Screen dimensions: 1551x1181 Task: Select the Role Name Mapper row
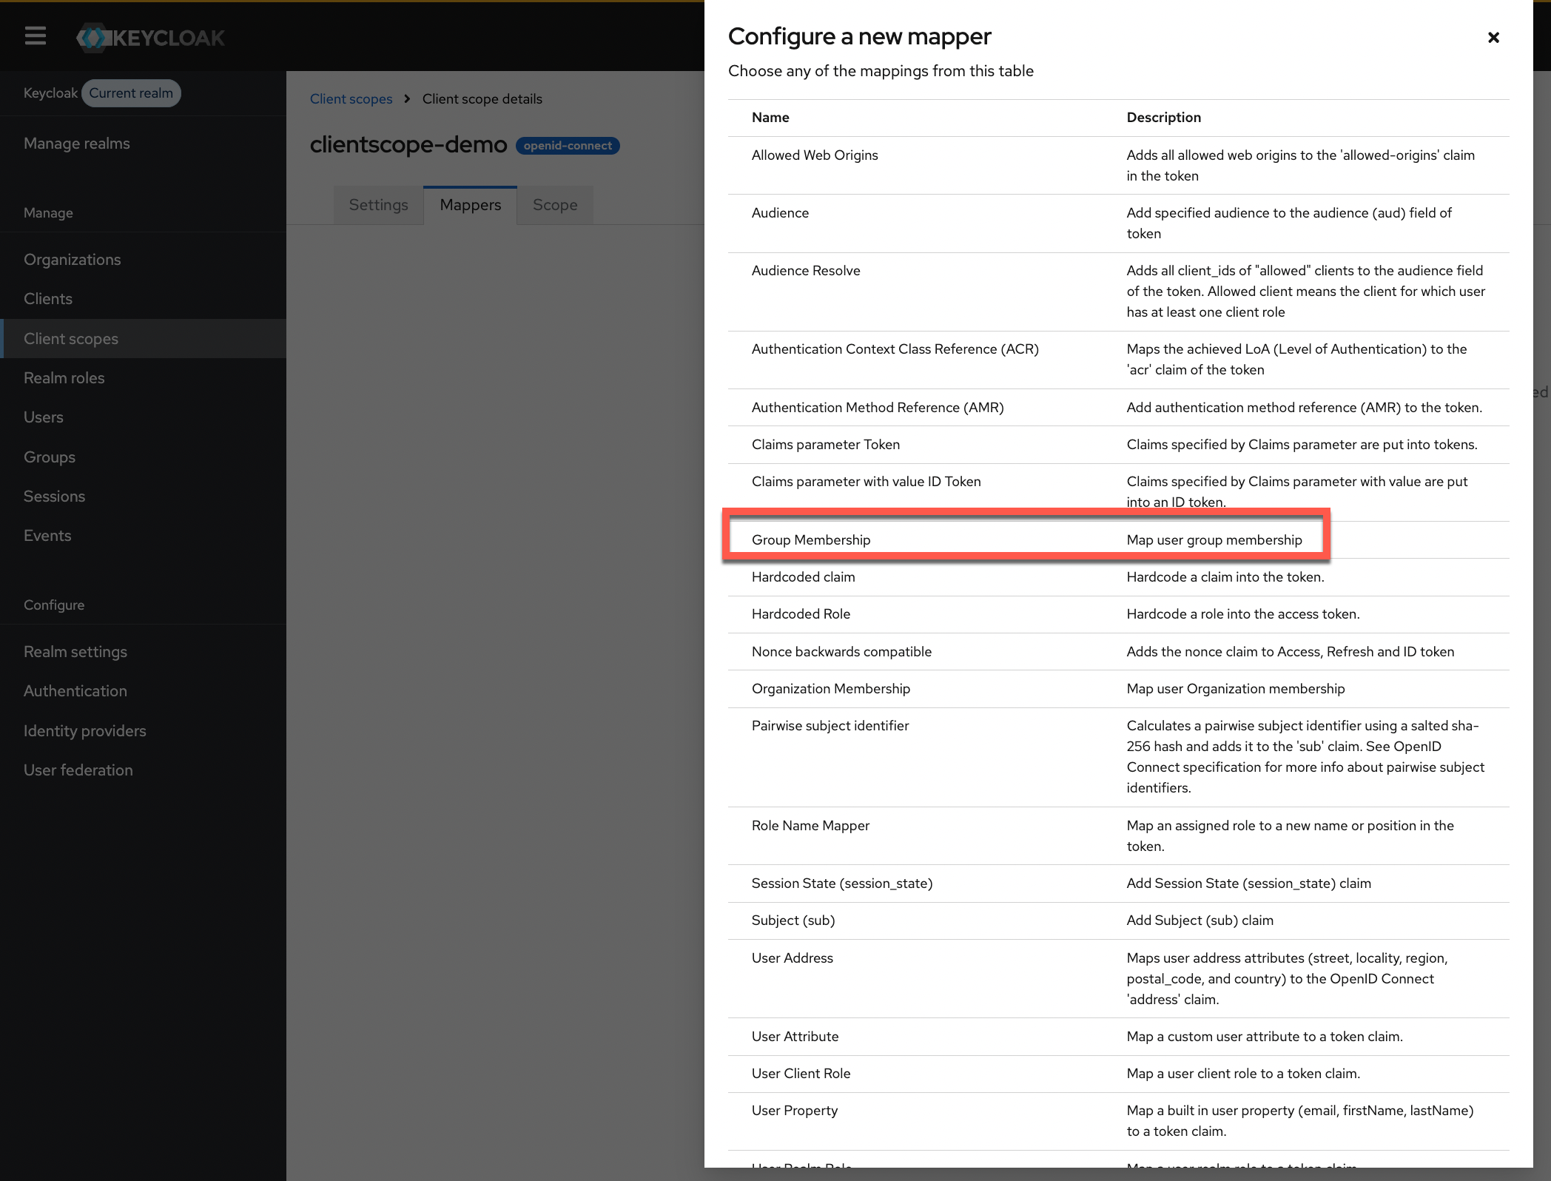coord(810,826)
